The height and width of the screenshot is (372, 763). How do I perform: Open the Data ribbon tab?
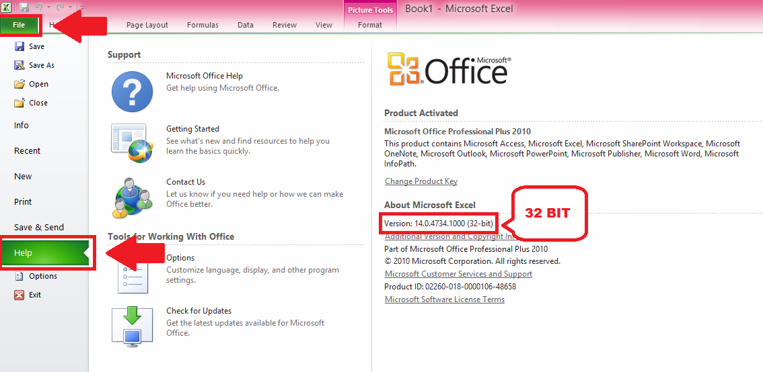pos(245,26)
